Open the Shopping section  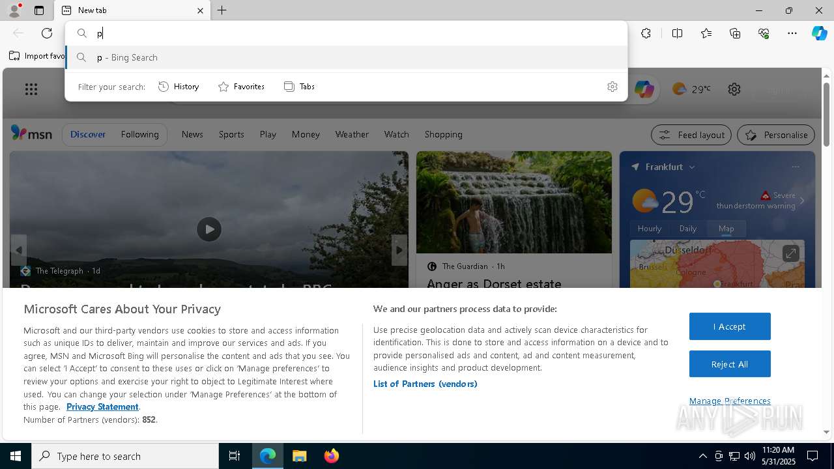pos(443,134)
